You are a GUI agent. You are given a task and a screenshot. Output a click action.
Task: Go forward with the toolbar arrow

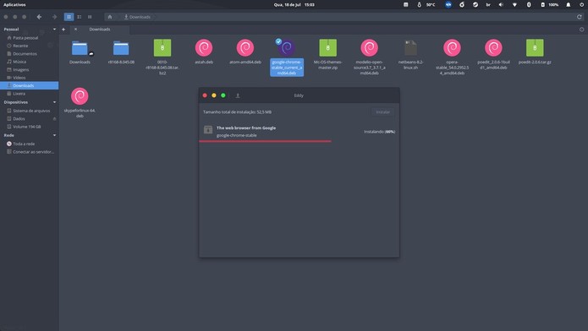point(55,17)
